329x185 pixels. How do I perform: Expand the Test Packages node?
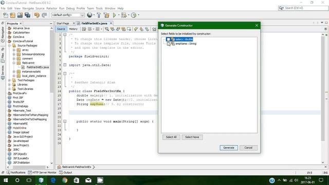[9, 80]
